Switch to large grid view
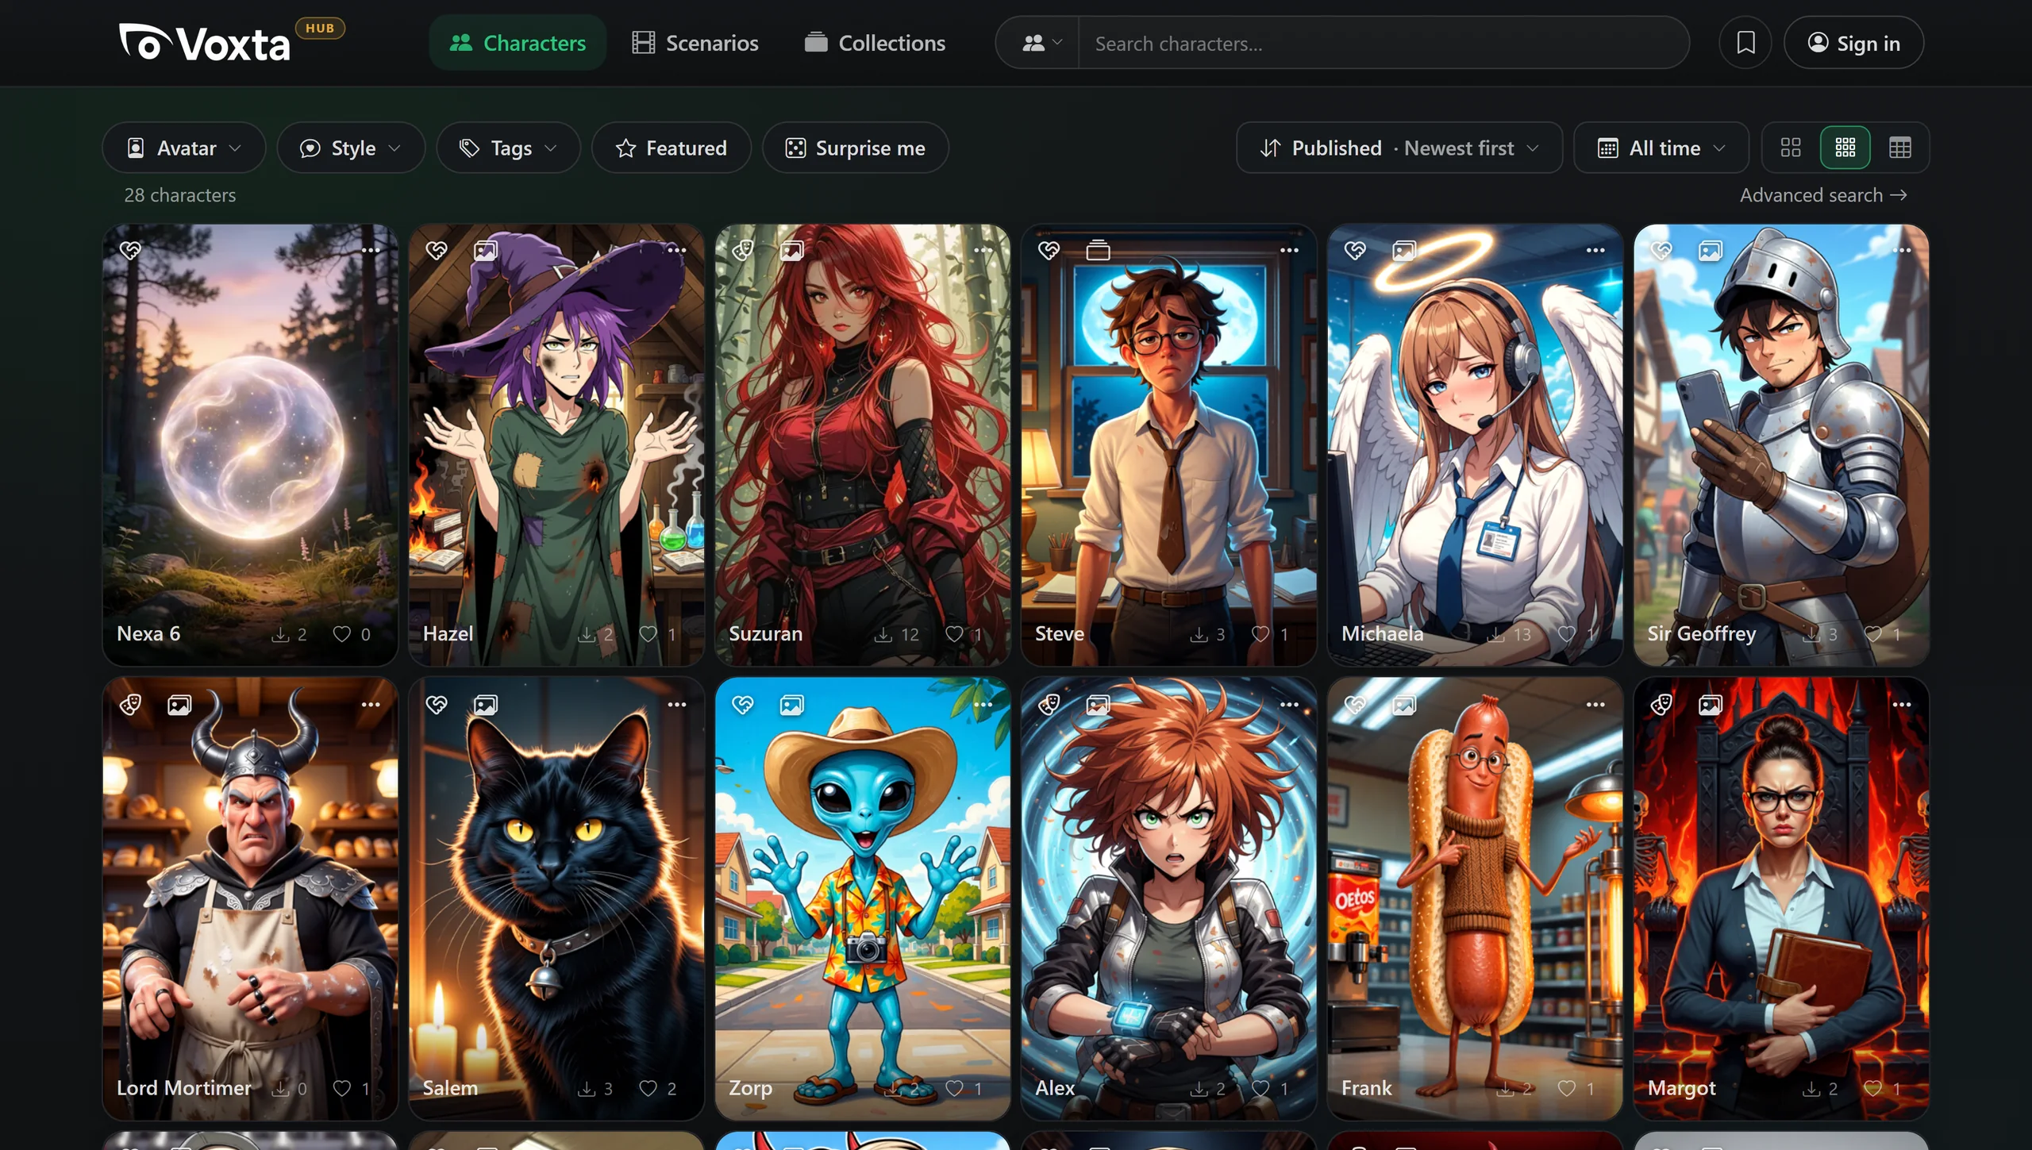Viewport: 2032px width, 1150px height. point(1791,148)
